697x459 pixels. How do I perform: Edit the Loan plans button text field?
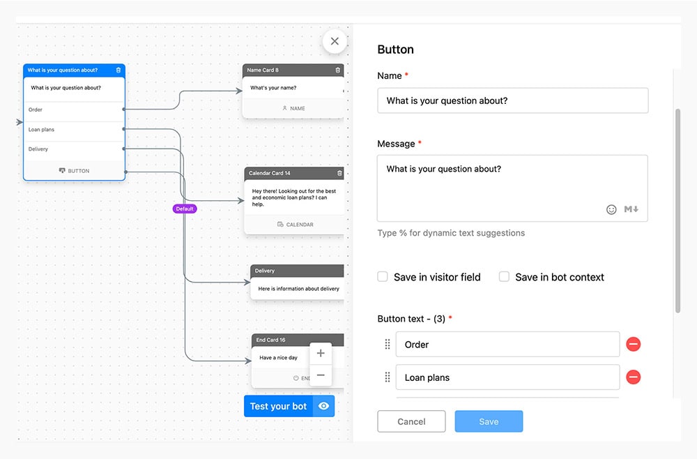pos(507,377)
